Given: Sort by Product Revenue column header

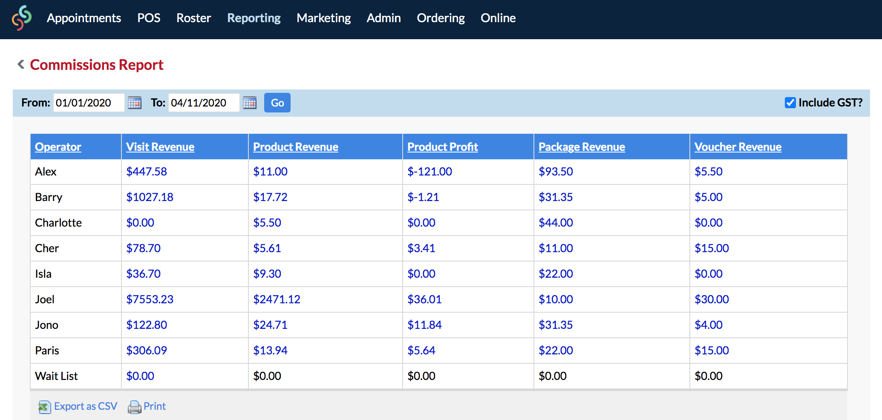Looking at the screenshot, I should tap(296, 147).
